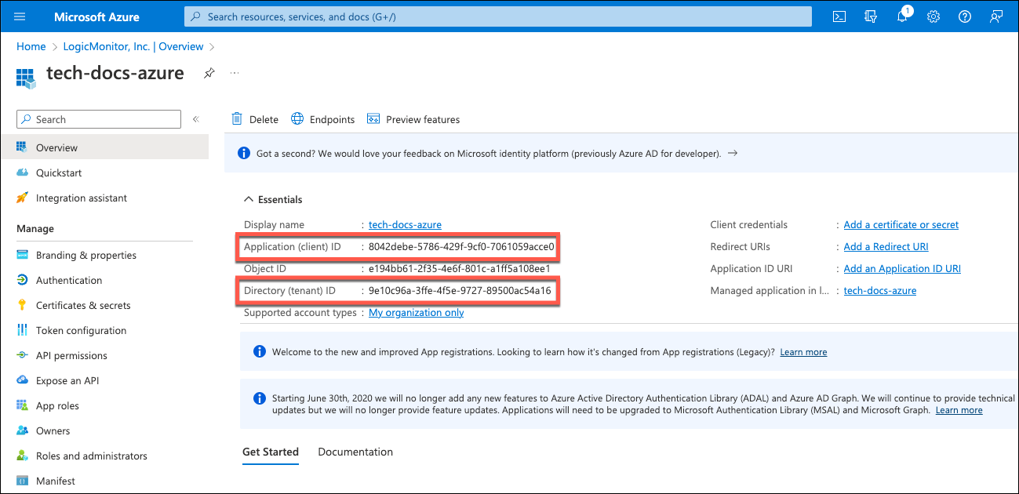Open LogicMonitor, Inc. | Overview breadcrumb
The image size is (1019, 494).
[133, 46]
